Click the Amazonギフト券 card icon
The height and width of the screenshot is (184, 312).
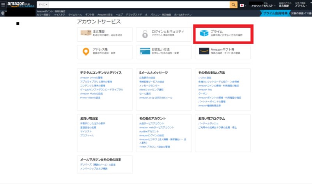(x=204, y=51)
